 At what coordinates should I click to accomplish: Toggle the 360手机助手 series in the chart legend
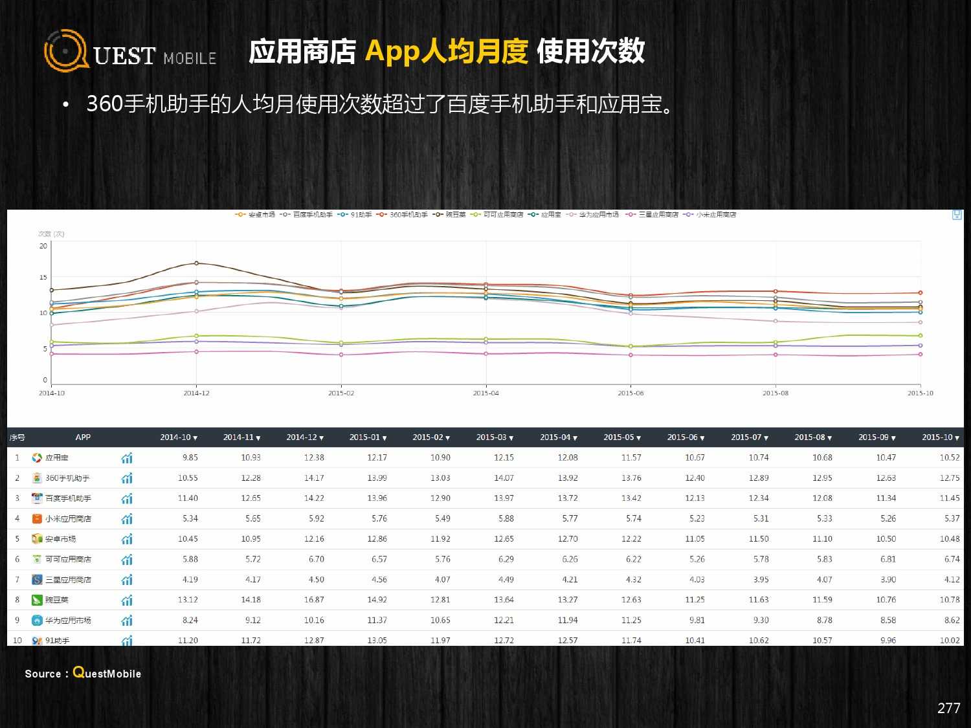401,214
